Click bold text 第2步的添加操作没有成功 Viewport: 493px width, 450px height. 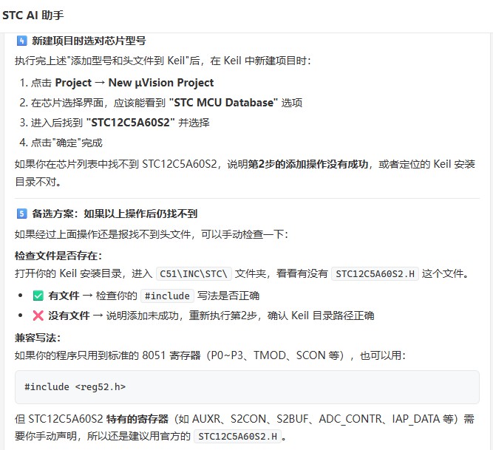tap(308, 164)
